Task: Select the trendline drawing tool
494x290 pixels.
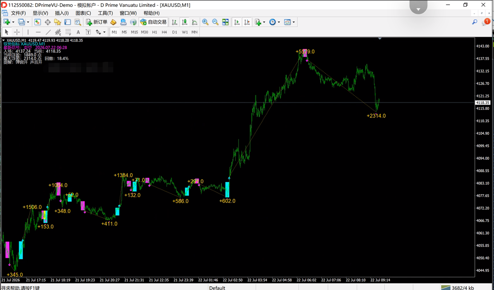Action: (48, 32)
